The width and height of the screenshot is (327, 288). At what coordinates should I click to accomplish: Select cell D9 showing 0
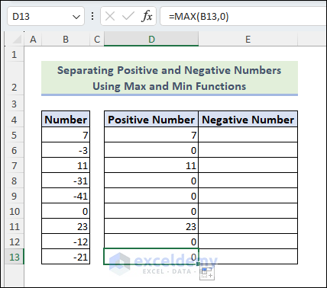(151, 196)
